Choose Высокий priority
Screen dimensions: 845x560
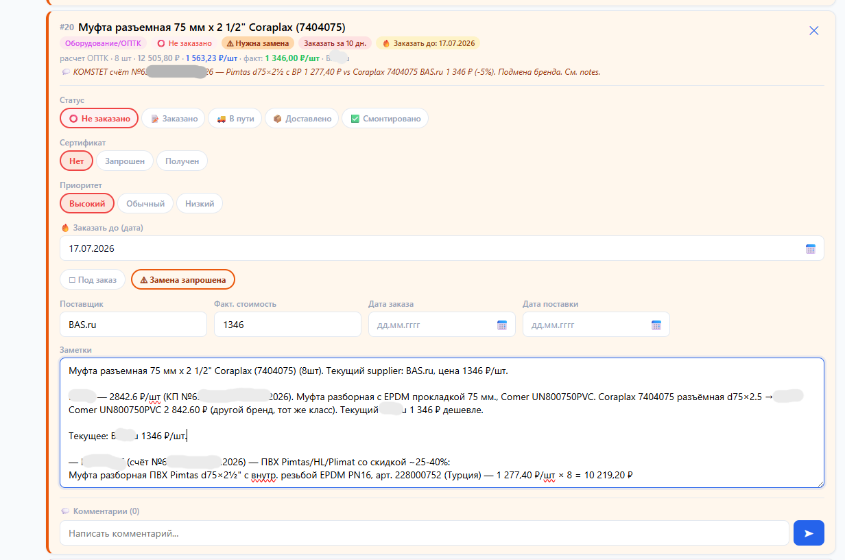(87, 204)
